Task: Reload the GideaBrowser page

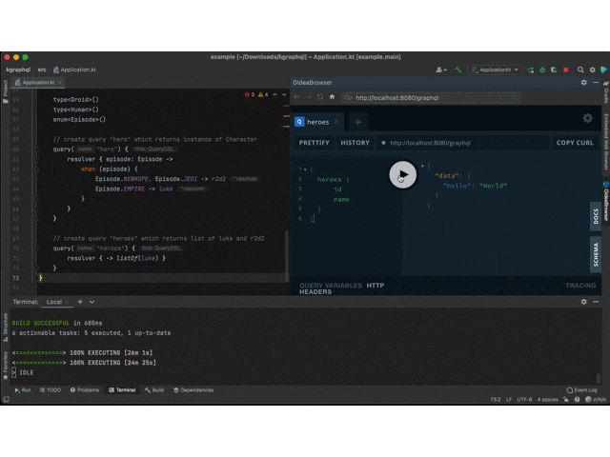Action: tap(320, 97)
